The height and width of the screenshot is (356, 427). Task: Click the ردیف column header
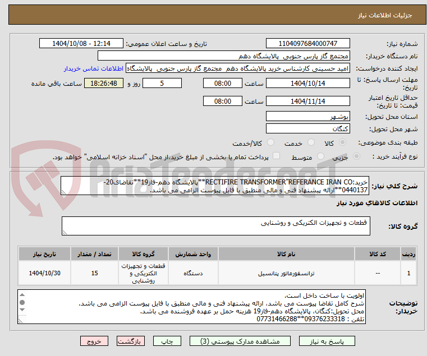[x=408, y=254]
